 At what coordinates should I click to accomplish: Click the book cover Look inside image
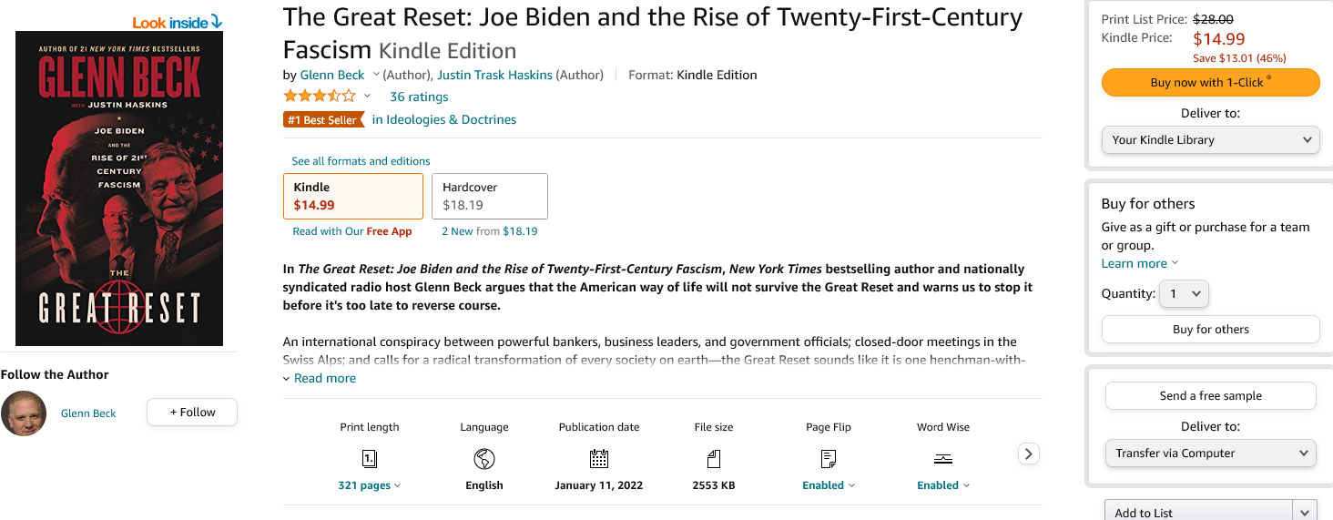119,189
